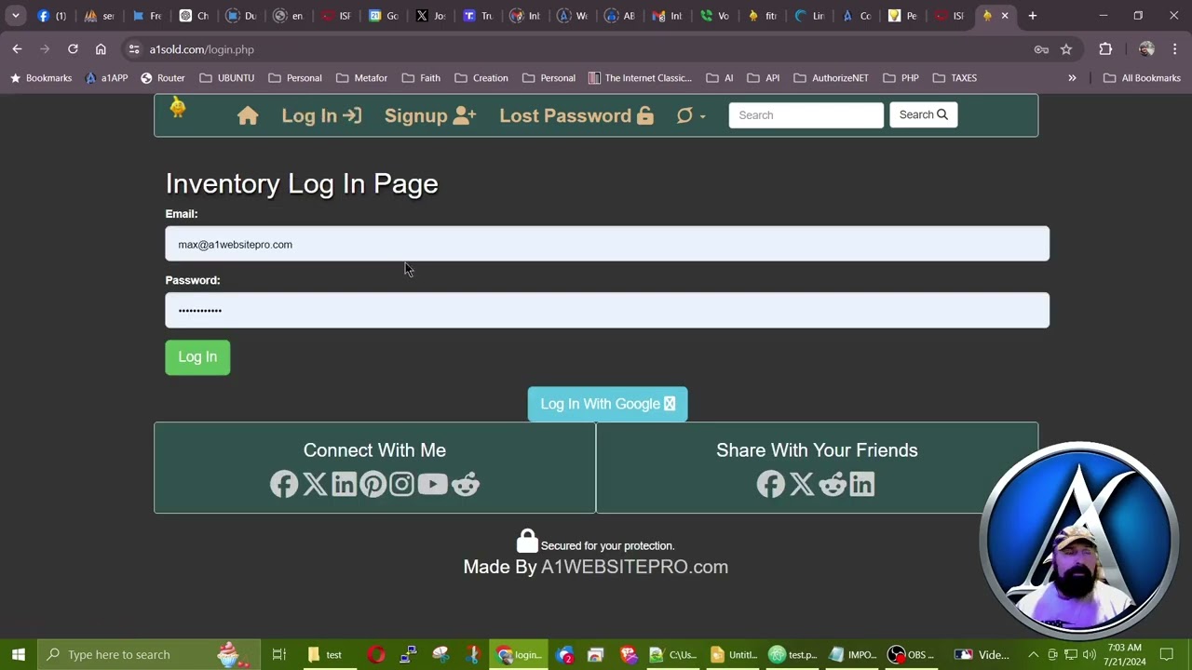This screenshot has width=1192, height=670.
Task: Open the Chrome extensions puzzle icon
Action: pyautogui.click(x=1105, y=49)
